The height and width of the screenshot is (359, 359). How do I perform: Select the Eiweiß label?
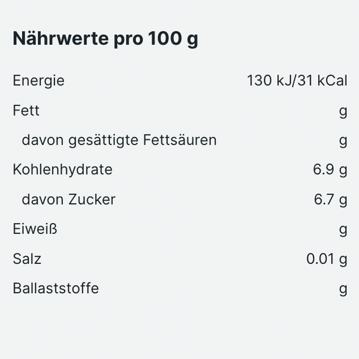coord(35,229)
